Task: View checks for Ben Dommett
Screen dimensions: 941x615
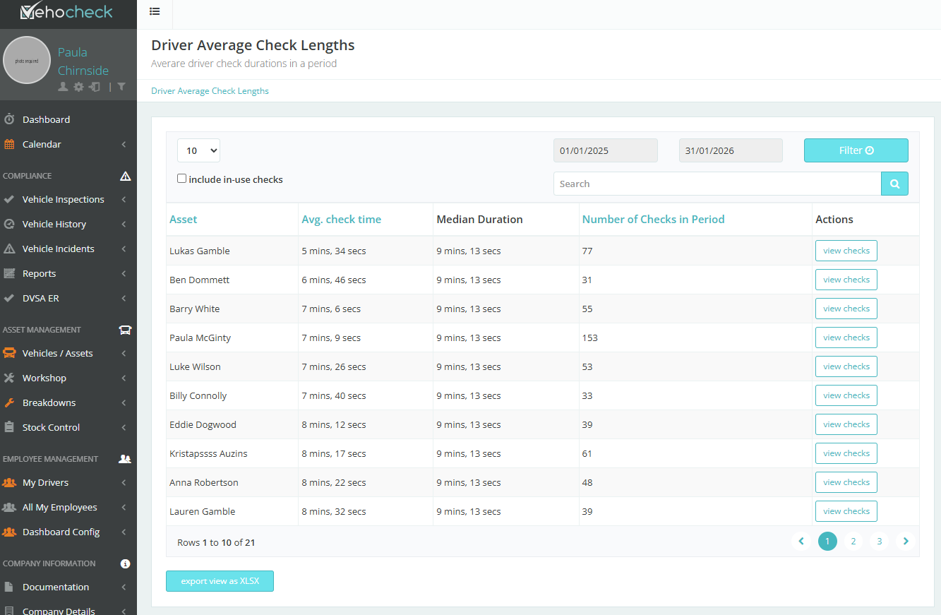Action: point(846,280)
